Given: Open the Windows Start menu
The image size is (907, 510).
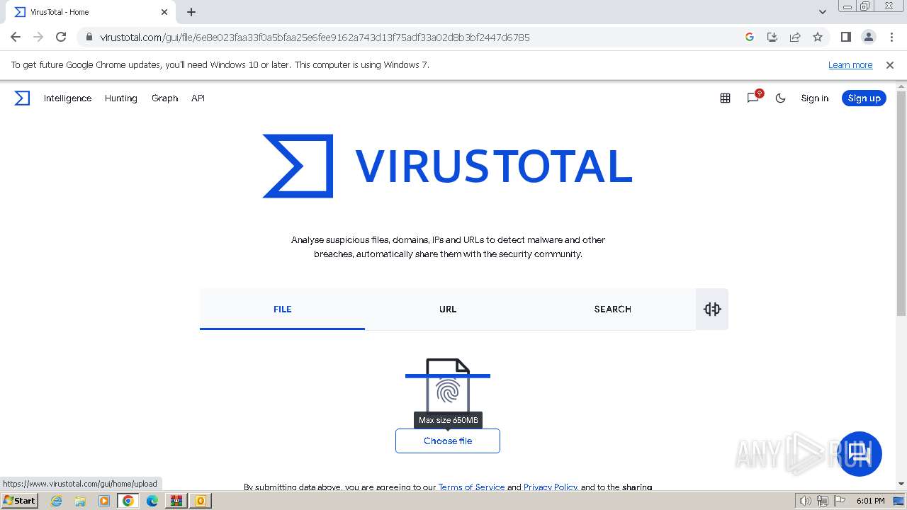Looking at the screenshot, I should [20, 501].
